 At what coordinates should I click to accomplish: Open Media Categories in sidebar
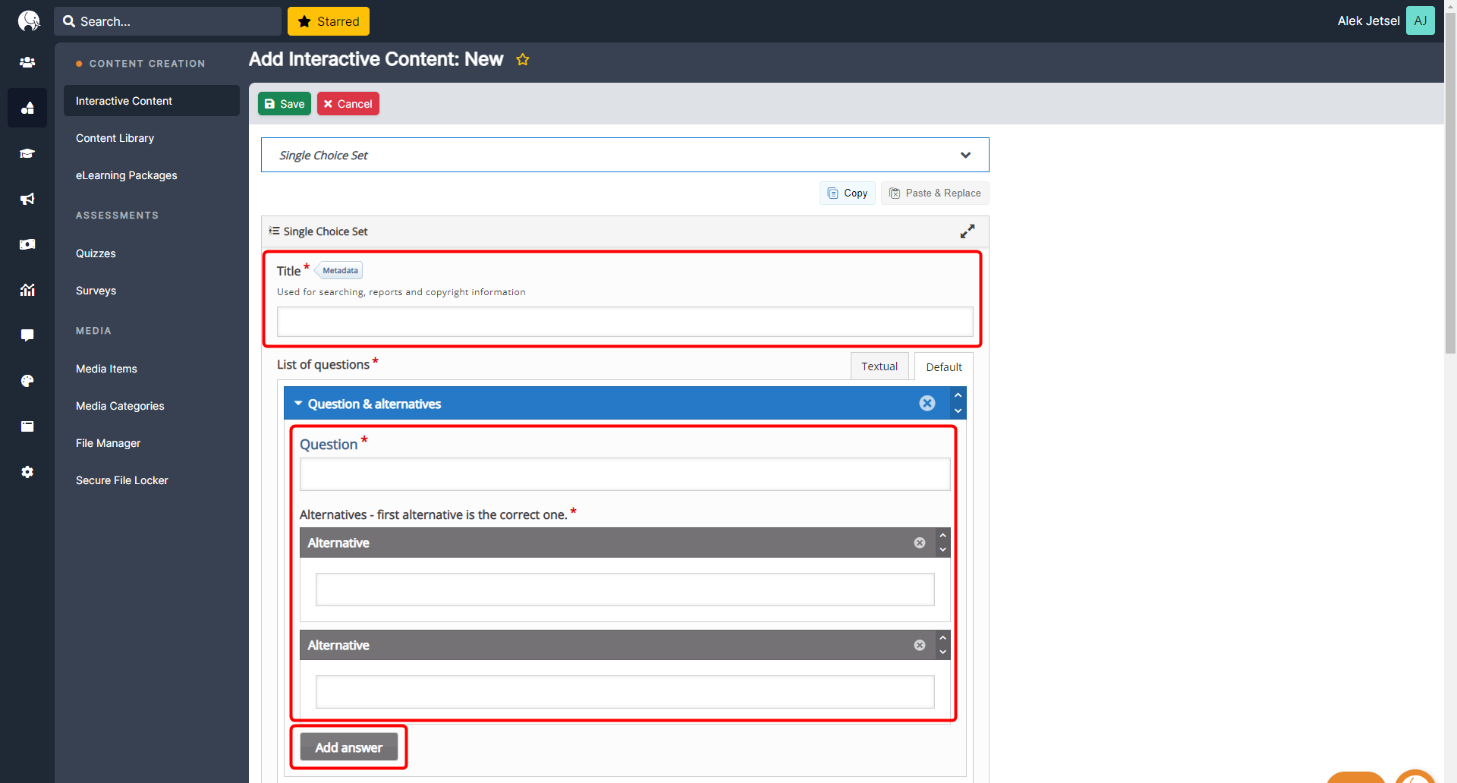[x=120, y=406]
